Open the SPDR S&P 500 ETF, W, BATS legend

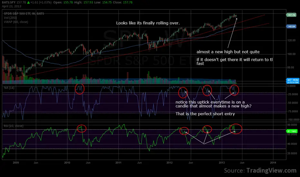click(x=24, y=14)
